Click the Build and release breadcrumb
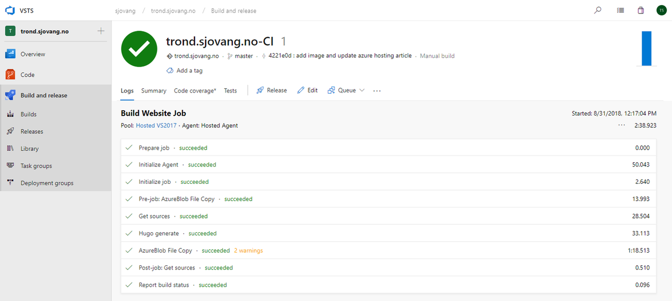 tap(234, 11)
